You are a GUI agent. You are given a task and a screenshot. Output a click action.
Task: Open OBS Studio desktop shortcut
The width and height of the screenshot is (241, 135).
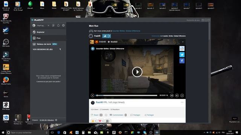click(x=6, y=43)
